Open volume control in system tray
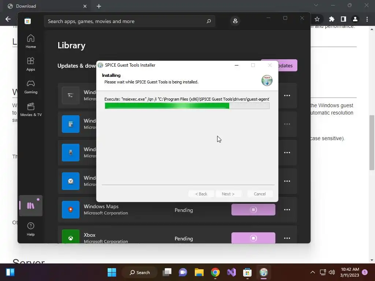This screenshot has width=375, height=281. (x=332, y=272)
